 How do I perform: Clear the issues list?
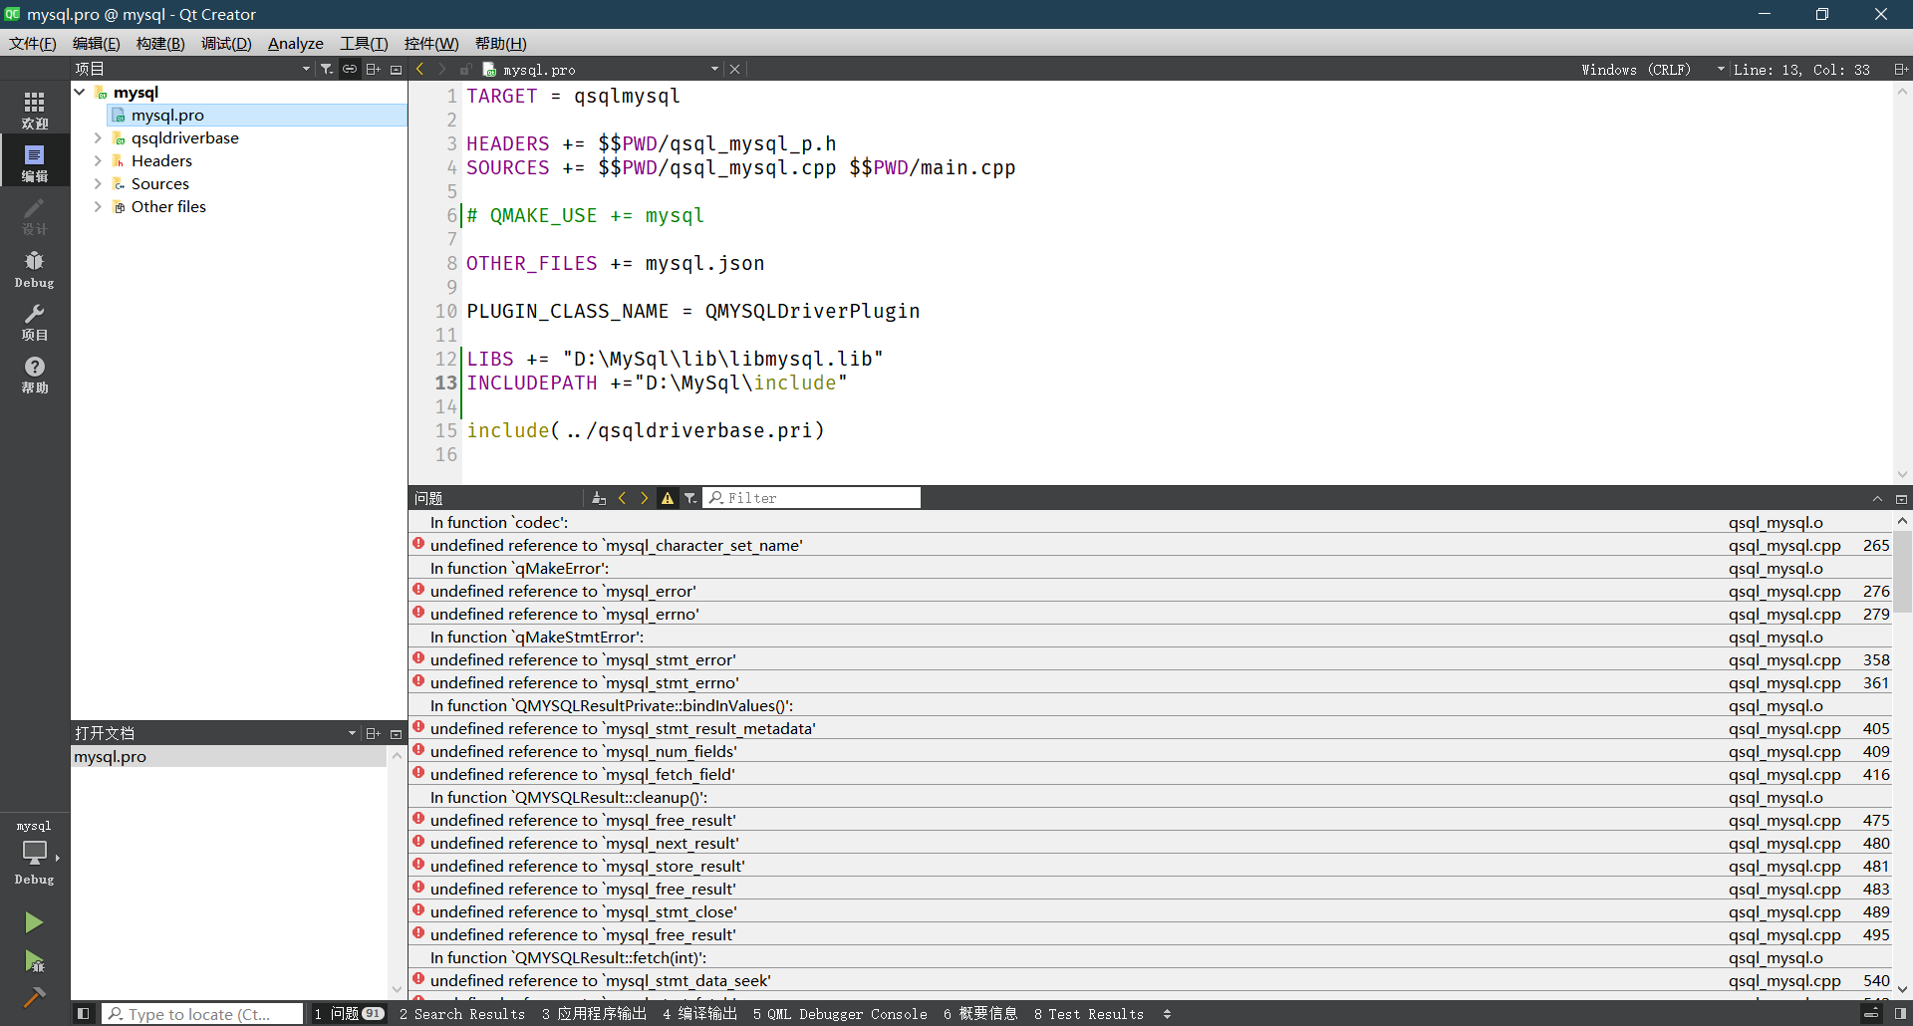tap(599, 498)
